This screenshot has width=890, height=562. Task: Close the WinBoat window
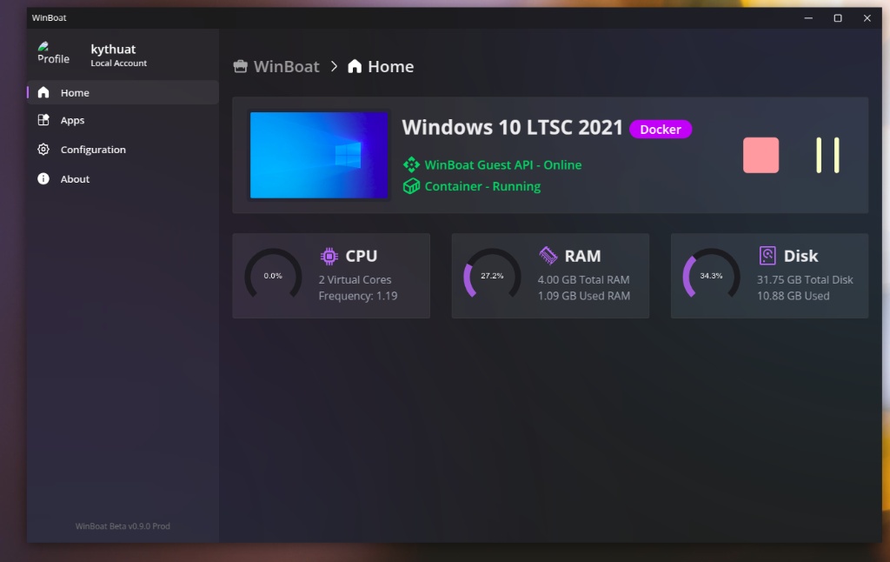point(867,18)
